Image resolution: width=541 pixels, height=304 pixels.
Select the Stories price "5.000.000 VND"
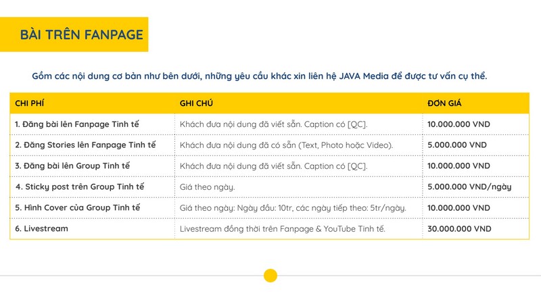pyautogui.click(x=457, y=145)
